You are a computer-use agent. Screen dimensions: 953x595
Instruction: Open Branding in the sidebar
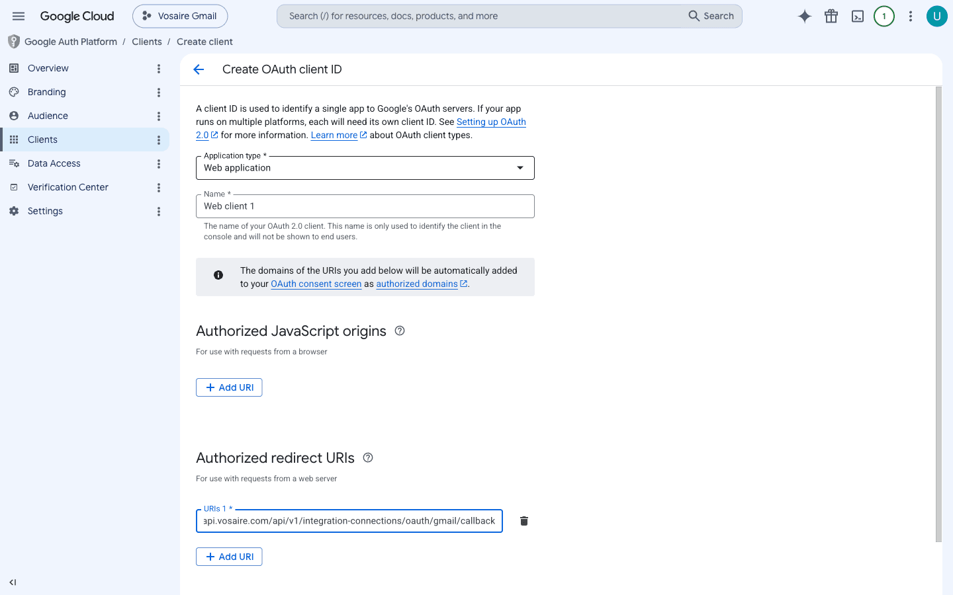tap(85, 92)
